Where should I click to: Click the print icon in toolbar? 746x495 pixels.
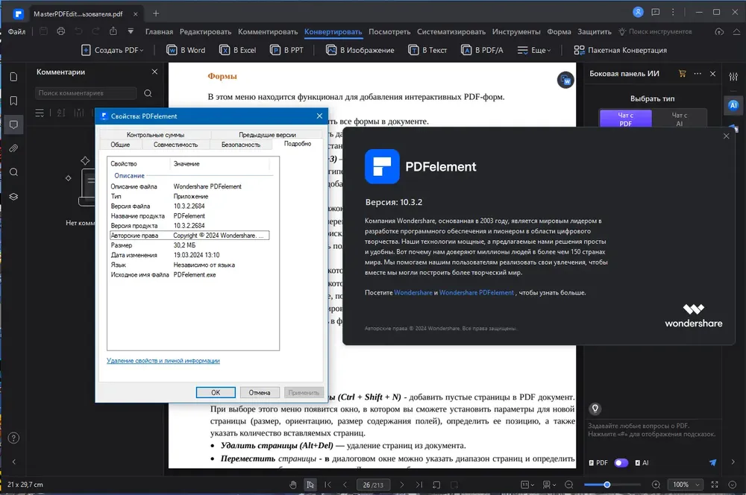(61, 31)
